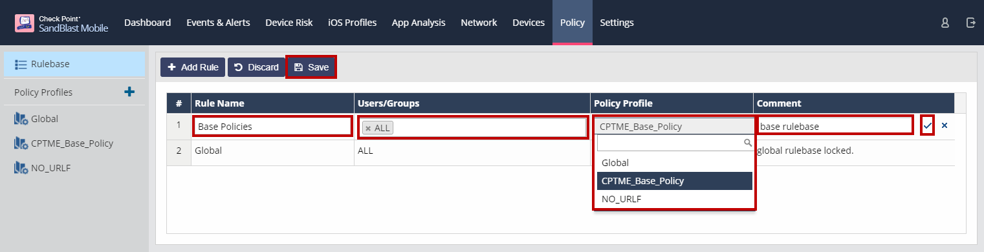Click the Comment field with base rulebase
Screen dimensions: 984x252
(x=835, y=126)
